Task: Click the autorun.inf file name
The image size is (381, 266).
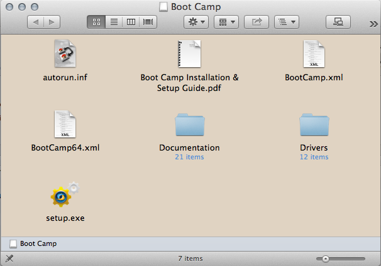Action: (65, 77)
